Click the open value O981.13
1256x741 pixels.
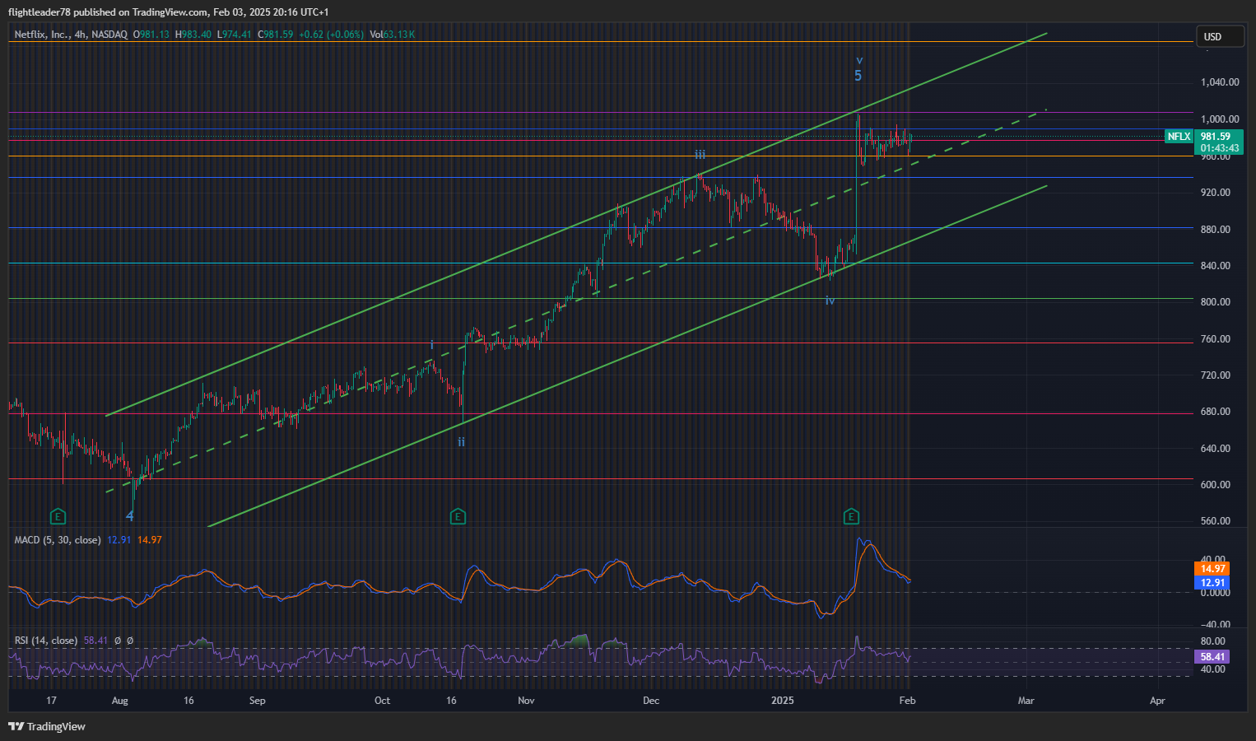[151, 35]
